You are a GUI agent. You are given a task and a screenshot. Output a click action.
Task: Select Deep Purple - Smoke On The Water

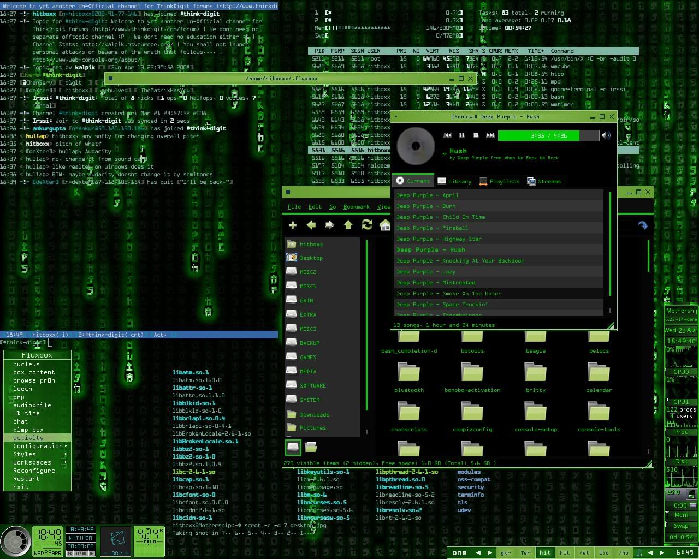pyautogui.click(x=499, y=293)
